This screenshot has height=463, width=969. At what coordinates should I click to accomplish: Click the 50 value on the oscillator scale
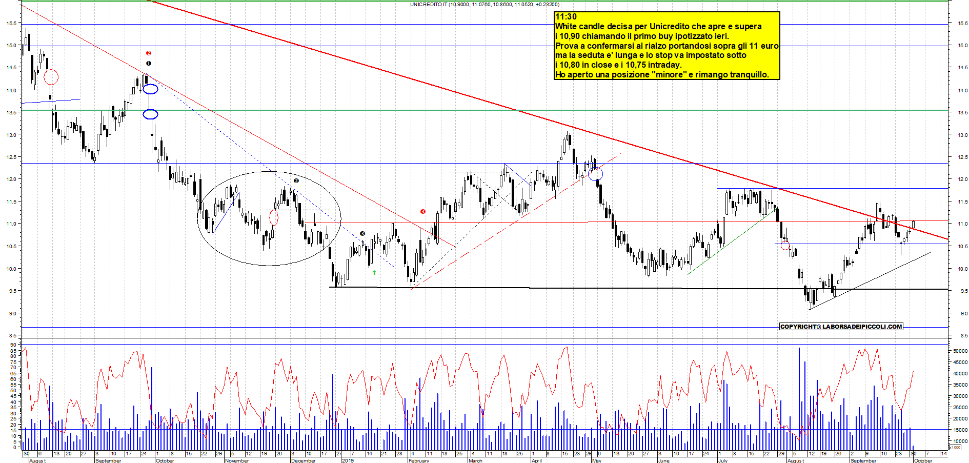click(13, 391)
